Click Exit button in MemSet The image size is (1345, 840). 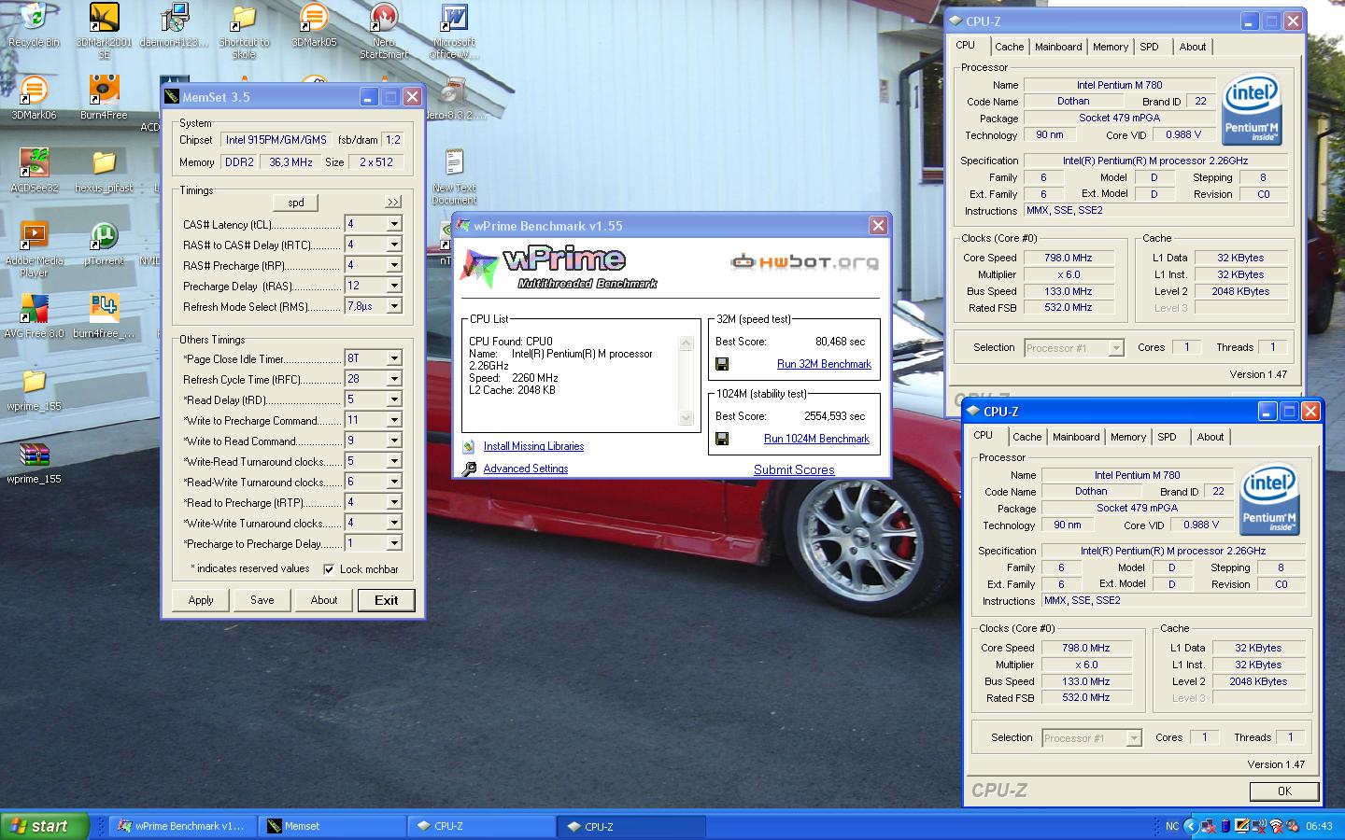pyautogui.click(x=387, y=600)
